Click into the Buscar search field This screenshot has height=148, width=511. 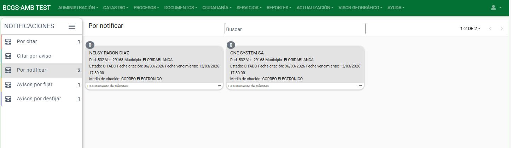tap(295, 29)
